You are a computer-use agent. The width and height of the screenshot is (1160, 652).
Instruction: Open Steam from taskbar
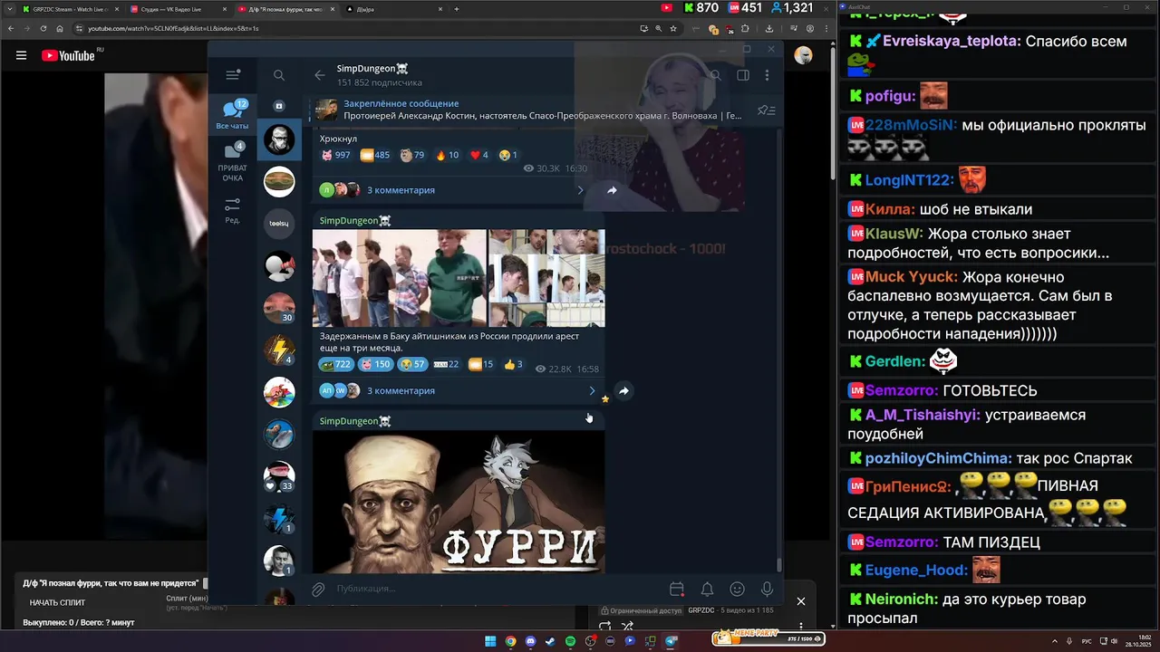(550, 641)
